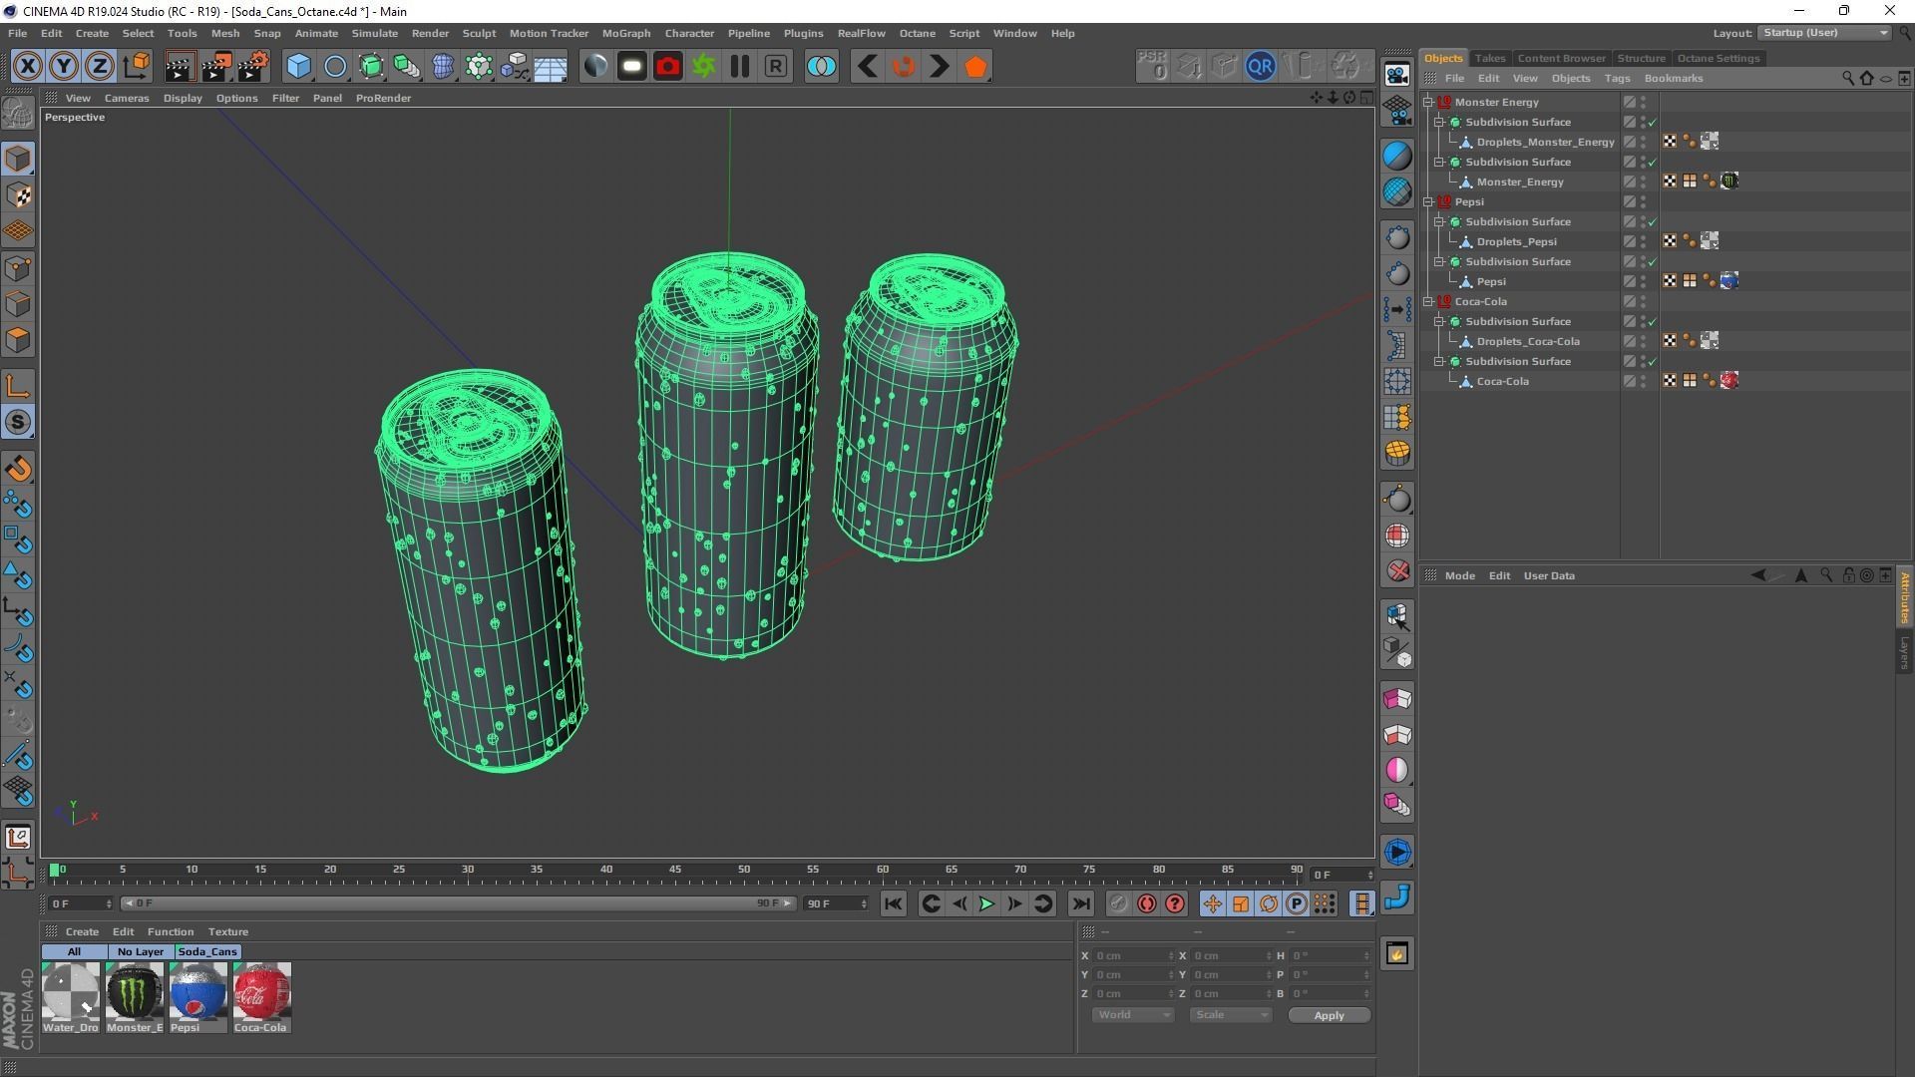This screenshot has width=1915, height=1077.
Task: Toggle autokeying button
Action: pyautogui.click(x=1147, y=904)
